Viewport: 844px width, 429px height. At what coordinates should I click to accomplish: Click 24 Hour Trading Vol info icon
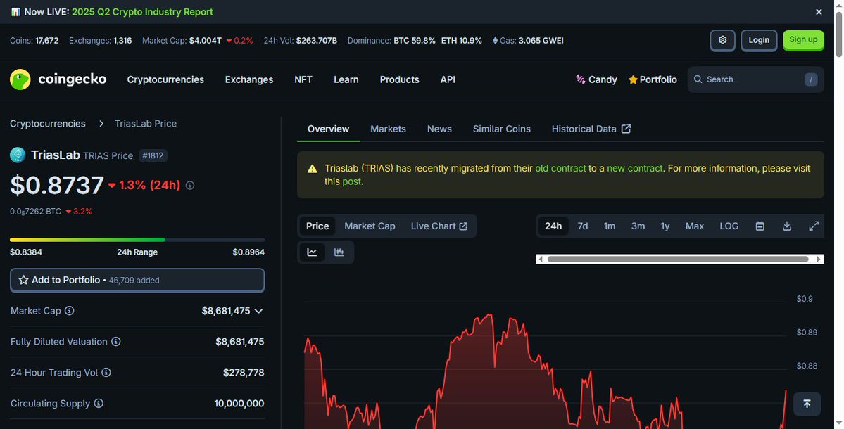pos(106,373)
